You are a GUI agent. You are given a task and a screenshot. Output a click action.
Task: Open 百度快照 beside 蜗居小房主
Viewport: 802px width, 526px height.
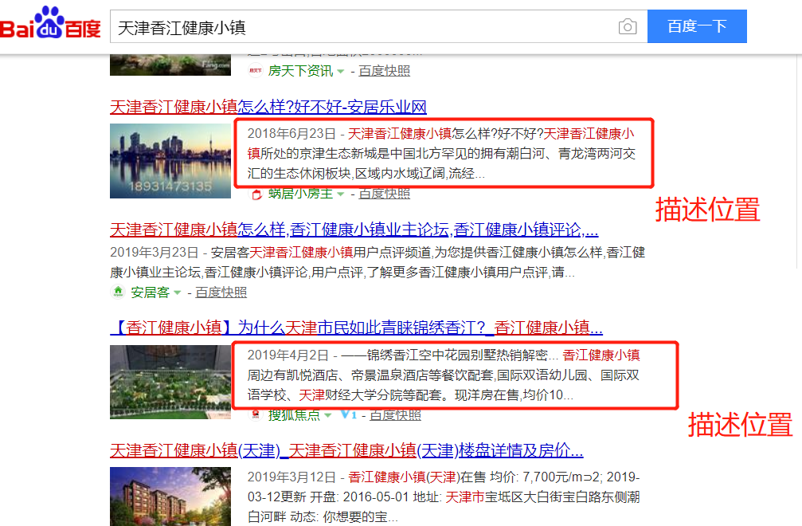pyautogui.click(x=384, y=194)
